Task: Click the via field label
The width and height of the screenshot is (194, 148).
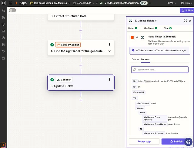Action: click(x=135, y=98)
